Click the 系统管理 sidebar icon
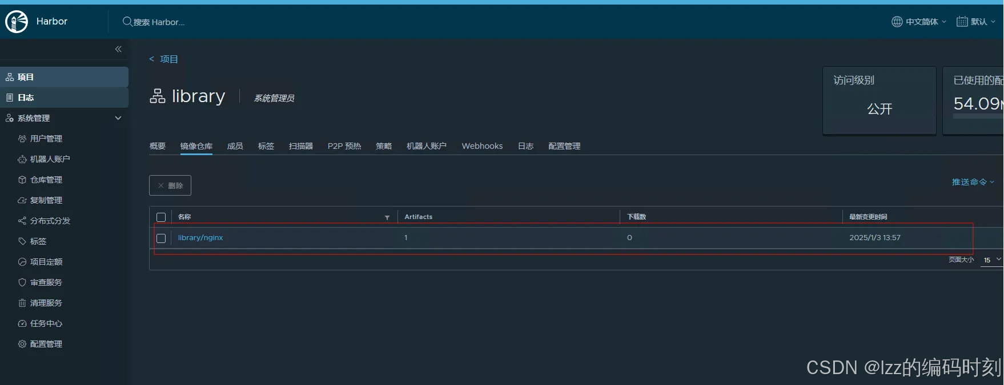The height and width of the screenshot is (385, 1004). (10, 118)
